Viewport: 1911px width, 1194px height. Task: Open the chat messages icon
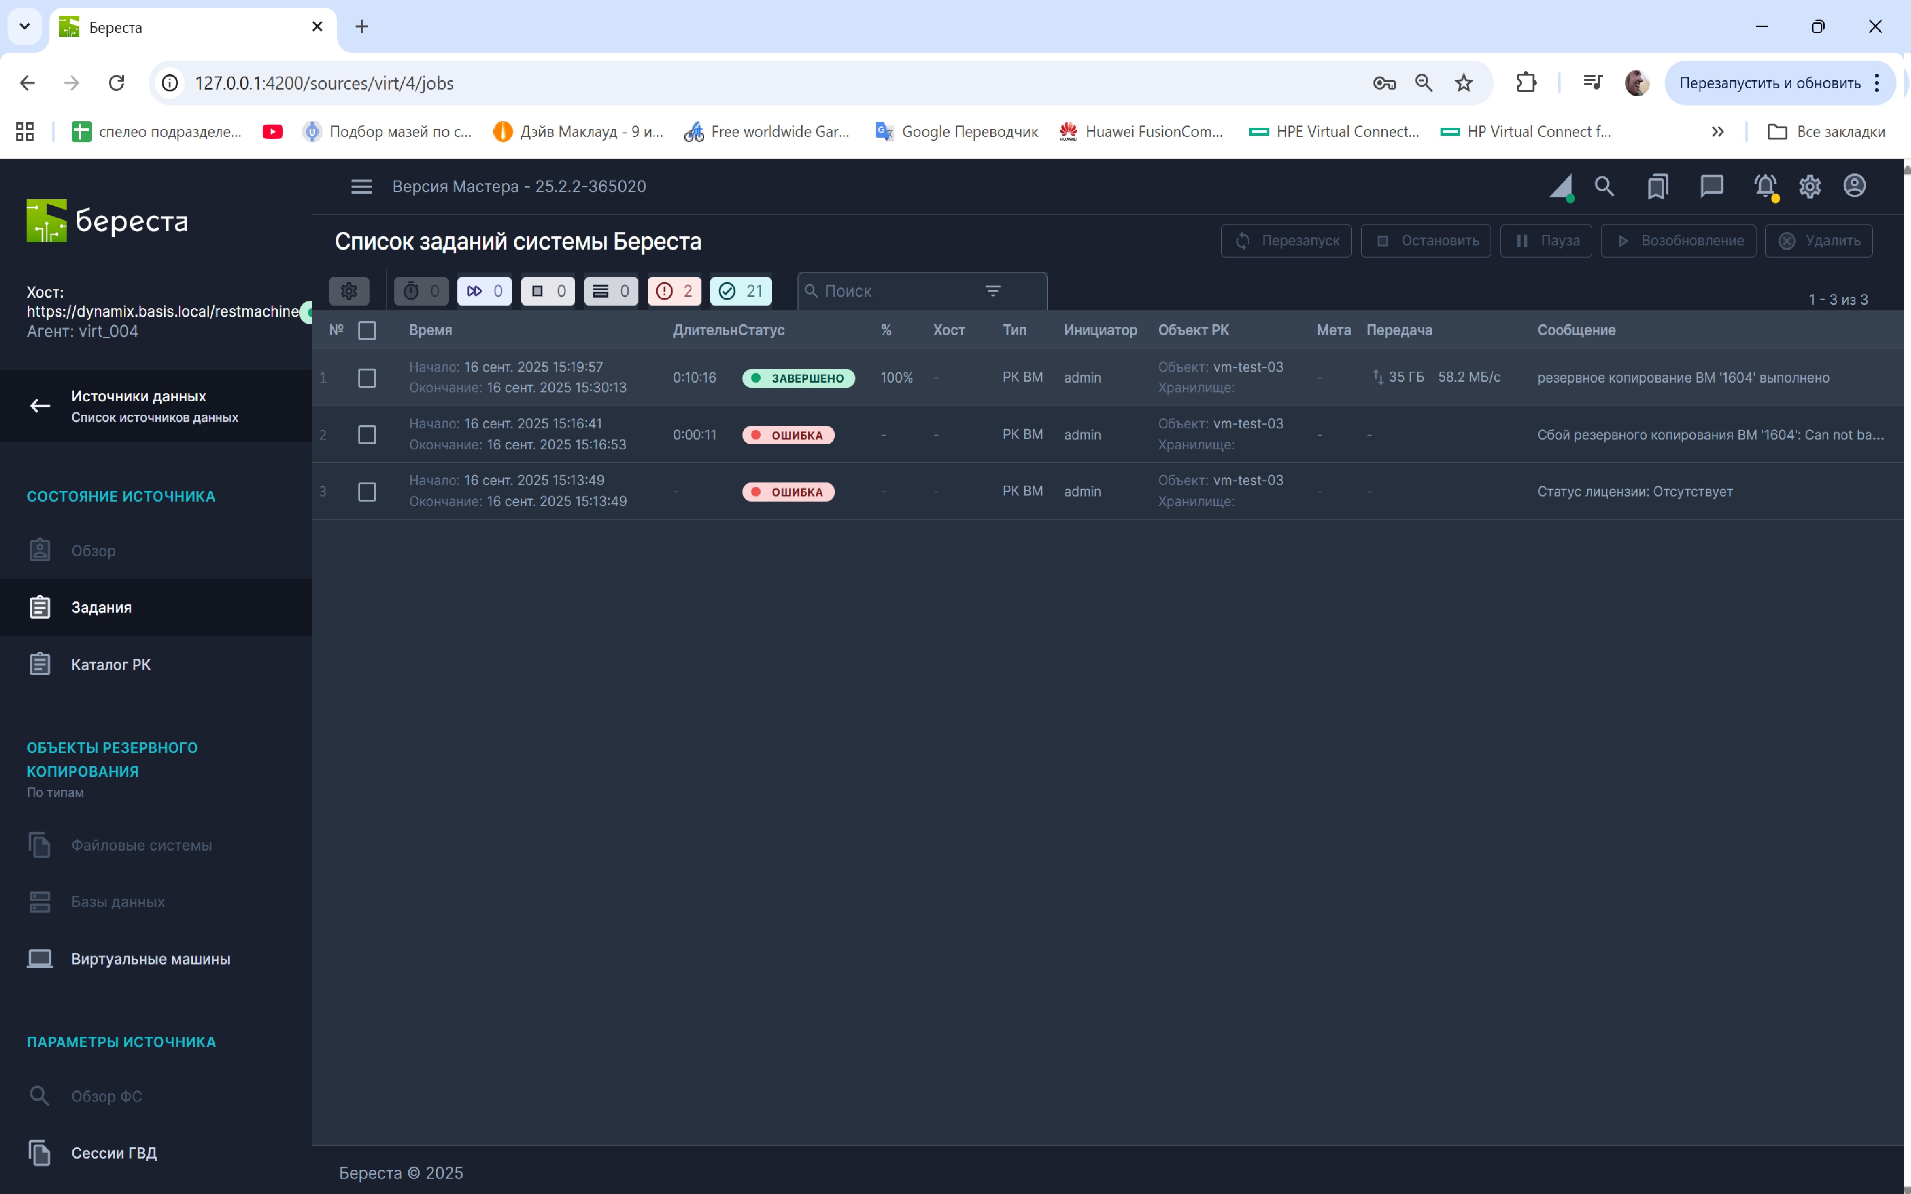coord(1710,186)
